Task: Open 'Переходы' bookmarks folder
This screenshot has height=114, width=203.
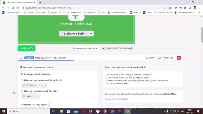Action: coord(90,12)
